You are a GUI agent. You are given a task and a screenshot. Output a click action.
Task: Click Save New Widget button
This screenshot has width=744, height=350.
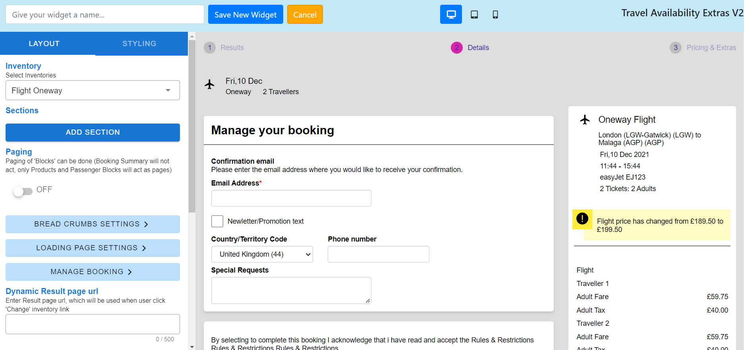pos(245,14)
